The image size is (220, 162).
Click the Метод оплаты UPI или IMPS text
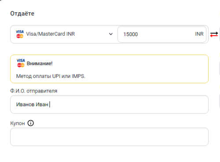click(x=51, y=76)
